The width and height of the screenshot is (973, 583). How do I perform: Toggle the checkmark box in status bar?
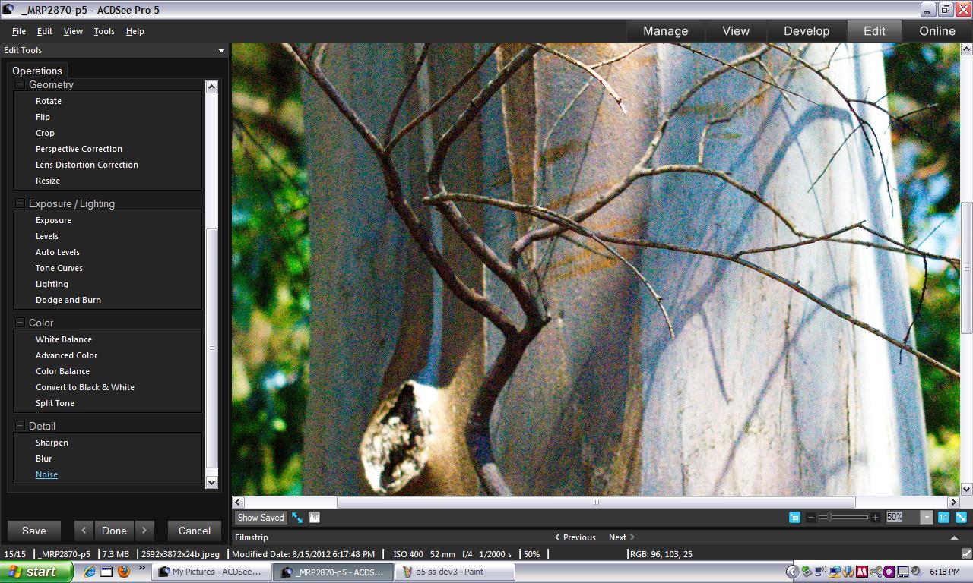coord(966,554)
